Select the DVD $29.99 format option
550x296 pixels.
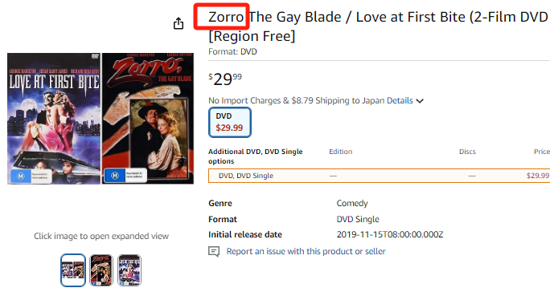pyautogui.click(x=230, y=122)
